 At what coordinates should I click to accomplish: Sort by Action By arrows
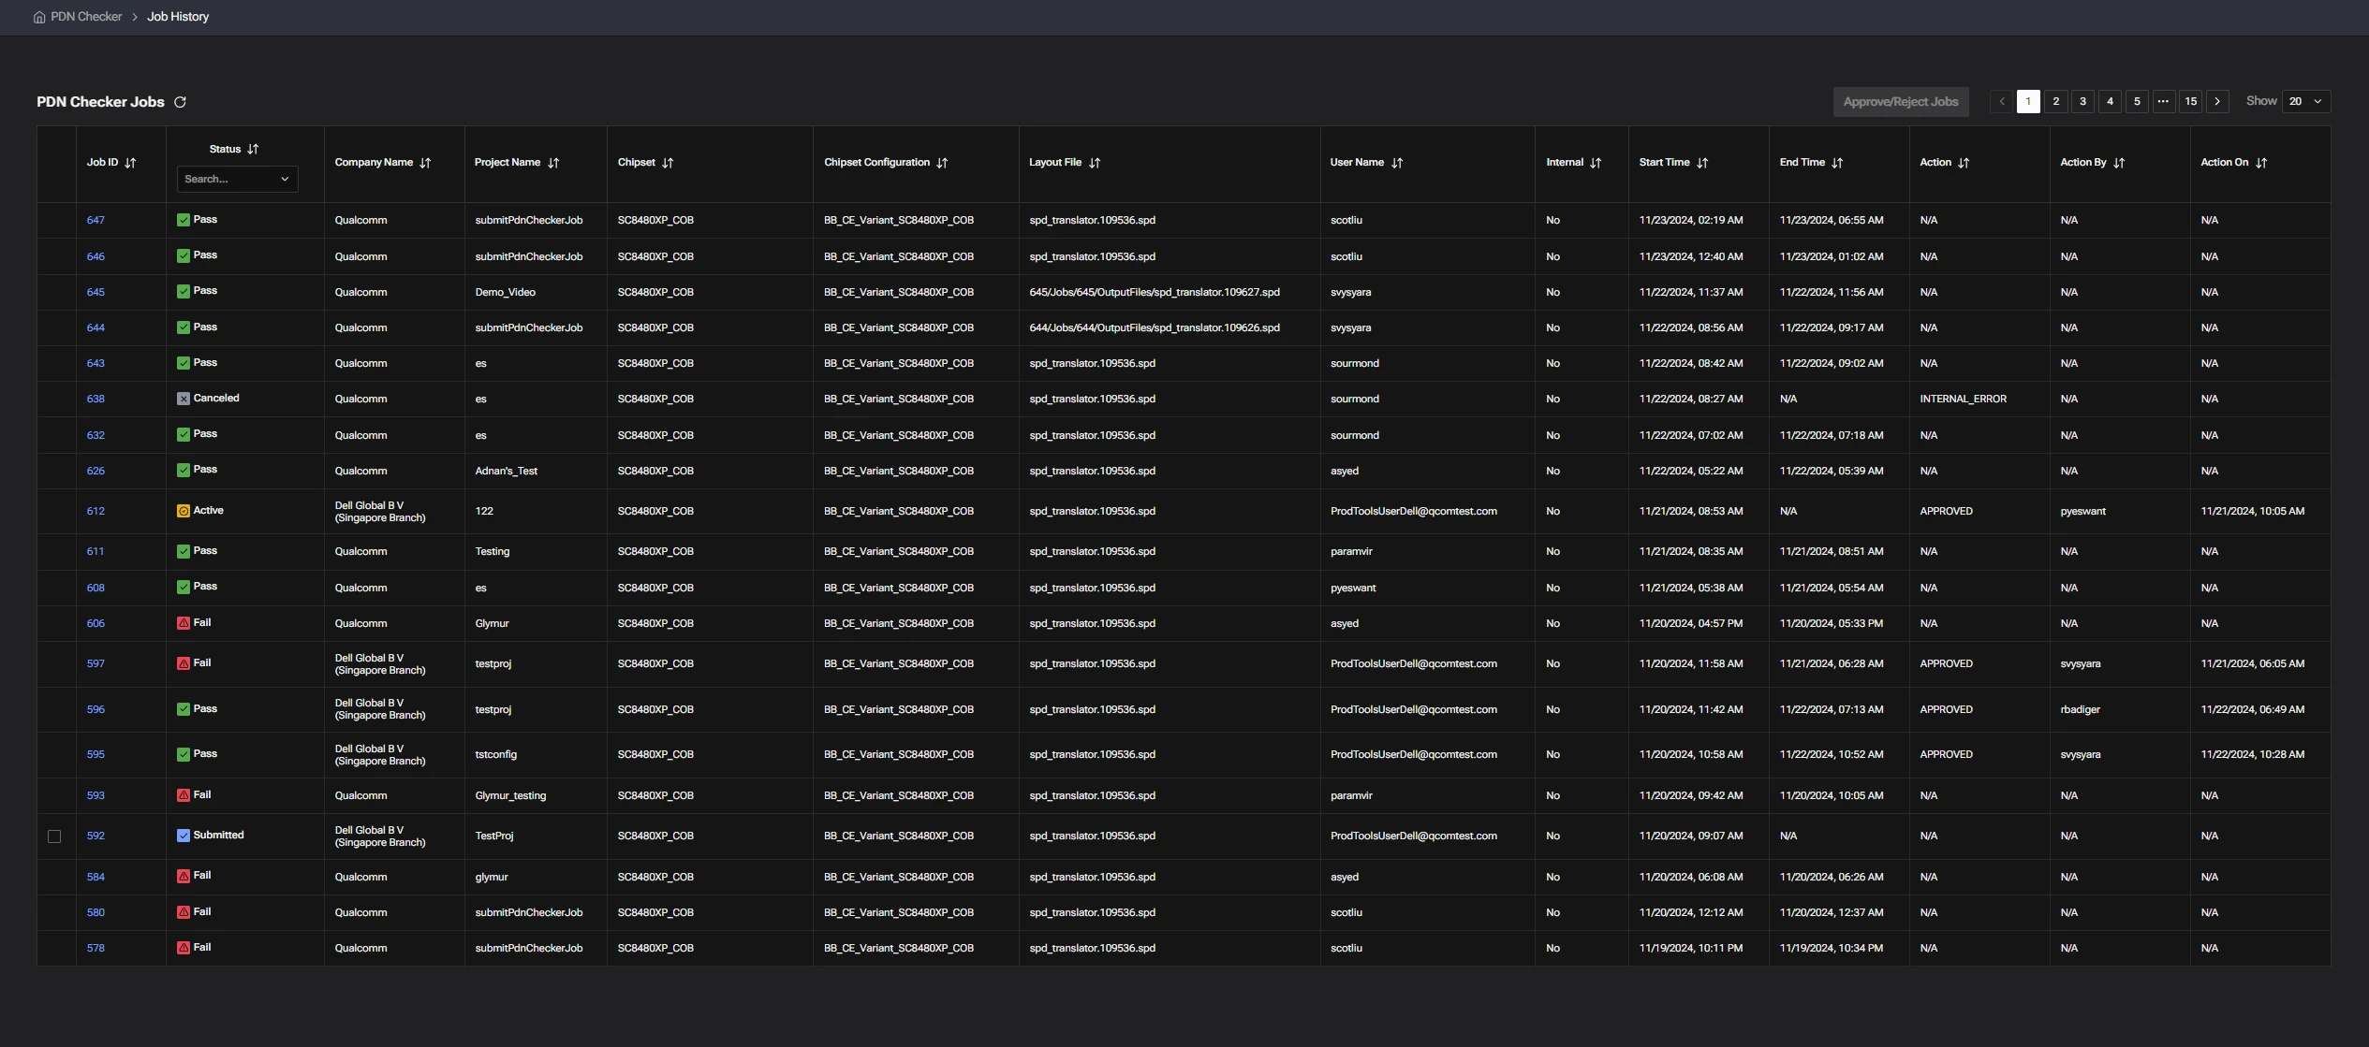pyautogui.click(x=2119, y=163)
